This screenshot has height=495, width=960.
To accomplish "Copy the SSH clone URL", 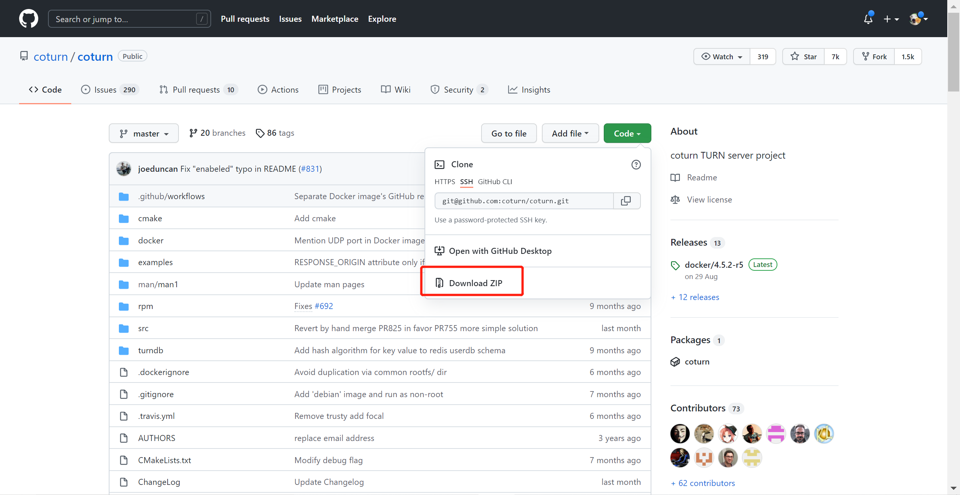I will click(626, 201).
